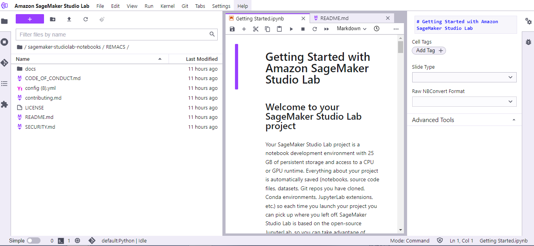Open the Raw NBConvert Format dropdown
534x246 pixels.
click(464, 102)
